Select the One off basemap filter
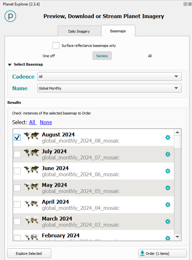This screenshot has width=192, height=260. point(49,56)
